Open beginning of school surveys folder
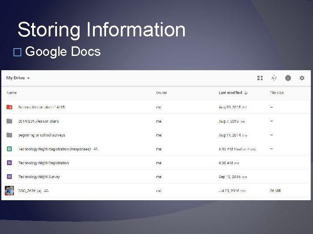This screenshot has width=313, height=234. [42, 135]
